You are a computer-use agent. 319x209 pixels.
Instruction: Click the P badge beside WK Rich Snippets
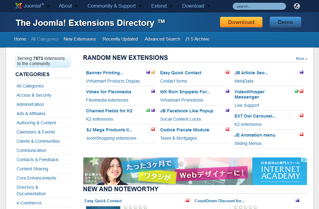point(227,91)
